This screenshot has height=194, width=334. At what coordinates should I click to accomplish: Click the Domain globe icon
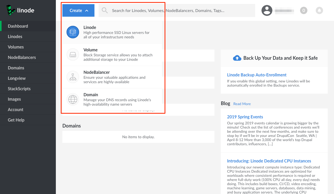pyautogui.click(x=73, y=99)
